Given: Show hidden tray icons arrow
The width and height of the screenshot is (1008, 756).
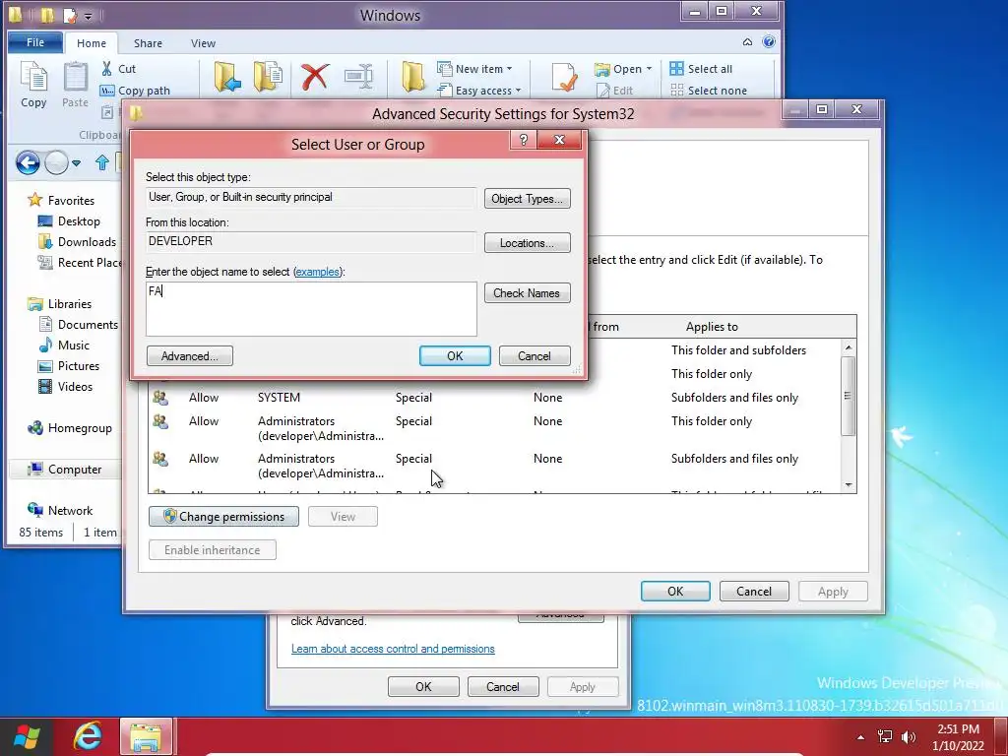Looking at the screenshot, I should tap(860, 737).
